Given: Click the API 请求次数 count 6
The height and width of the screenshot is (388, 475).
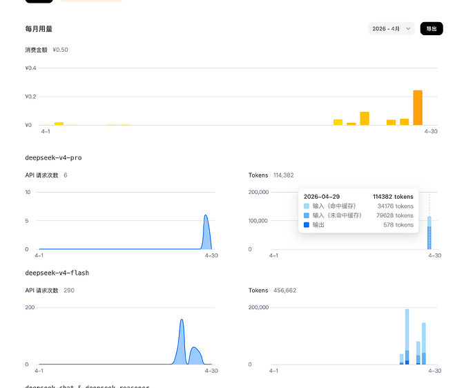Looking at the screenshot, I should (x=66, y=175).
